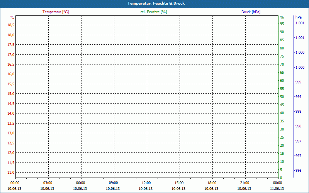Click the 10.06.13 date under 12:00
The height and width of the screenshot is (193, 309).
(146, 189)
